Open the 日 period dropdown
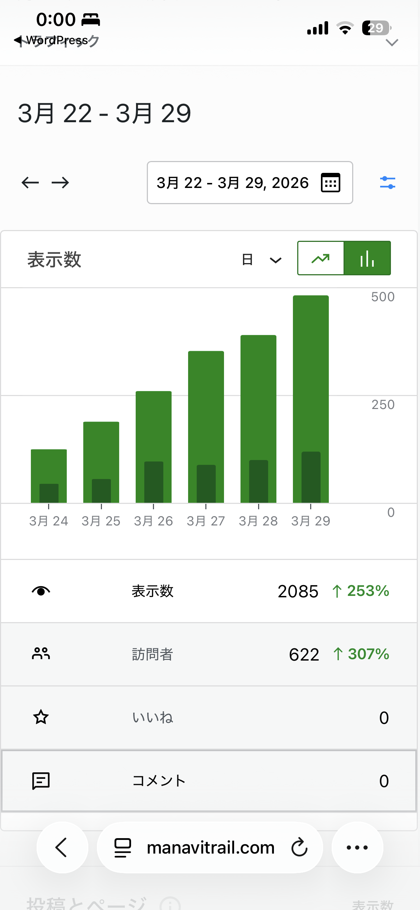 (262, 259)
